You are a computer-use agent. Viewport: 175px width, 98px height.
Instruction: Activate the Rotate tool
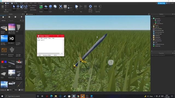[26, 7]
